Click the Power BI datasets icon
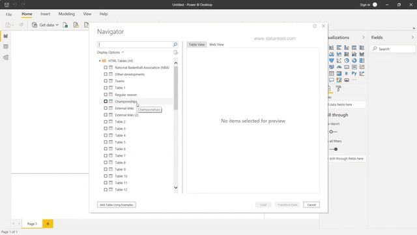The image size is (417, 235). pyautogui.click(x=76, y=25)
